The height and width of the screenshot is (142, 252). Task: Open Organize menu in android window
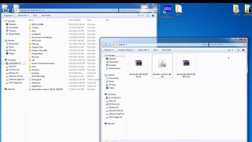[109, 50]
